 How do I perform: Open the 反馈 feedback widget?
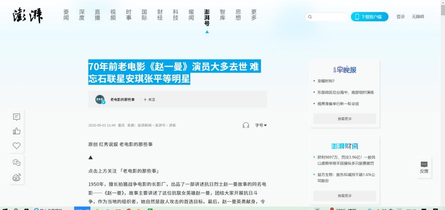pos(424,167)
